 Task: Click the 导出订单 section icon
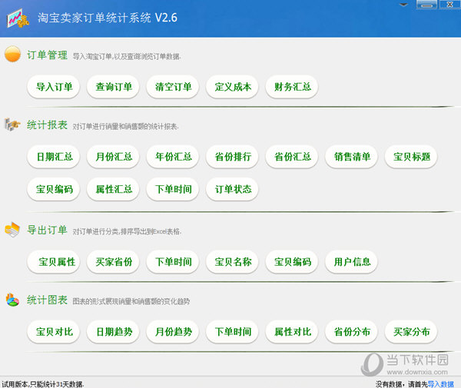[x=12, y=230]
